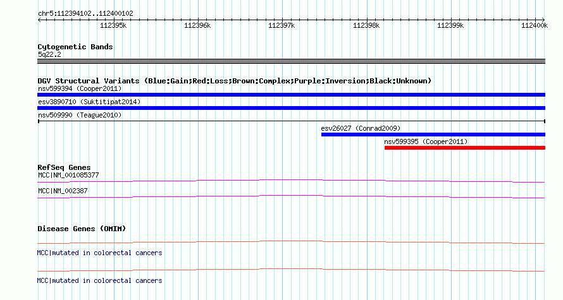Click the MCC|NM_001085377 gene label

[x=68, y=176]
